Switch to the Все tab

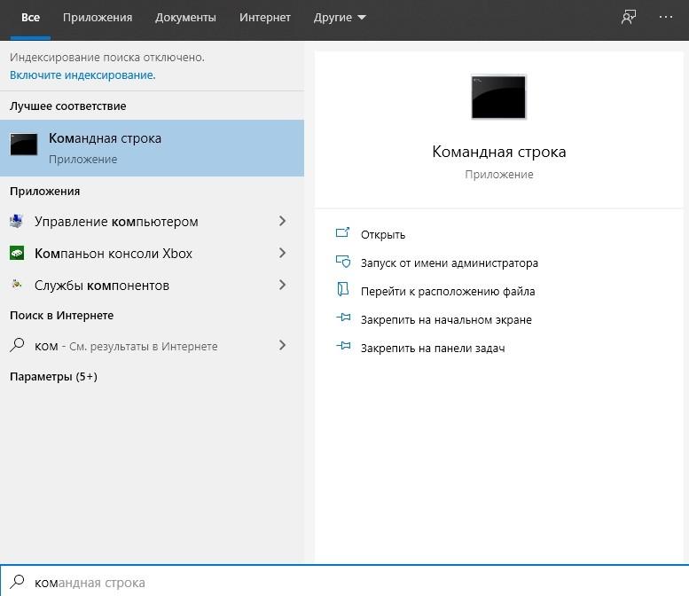(x=30, y=18)
